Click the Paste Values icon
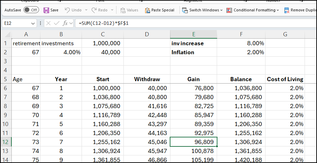The width and height of the screenshot is (317, 163). pyautogui.click(x=123, y=10)
